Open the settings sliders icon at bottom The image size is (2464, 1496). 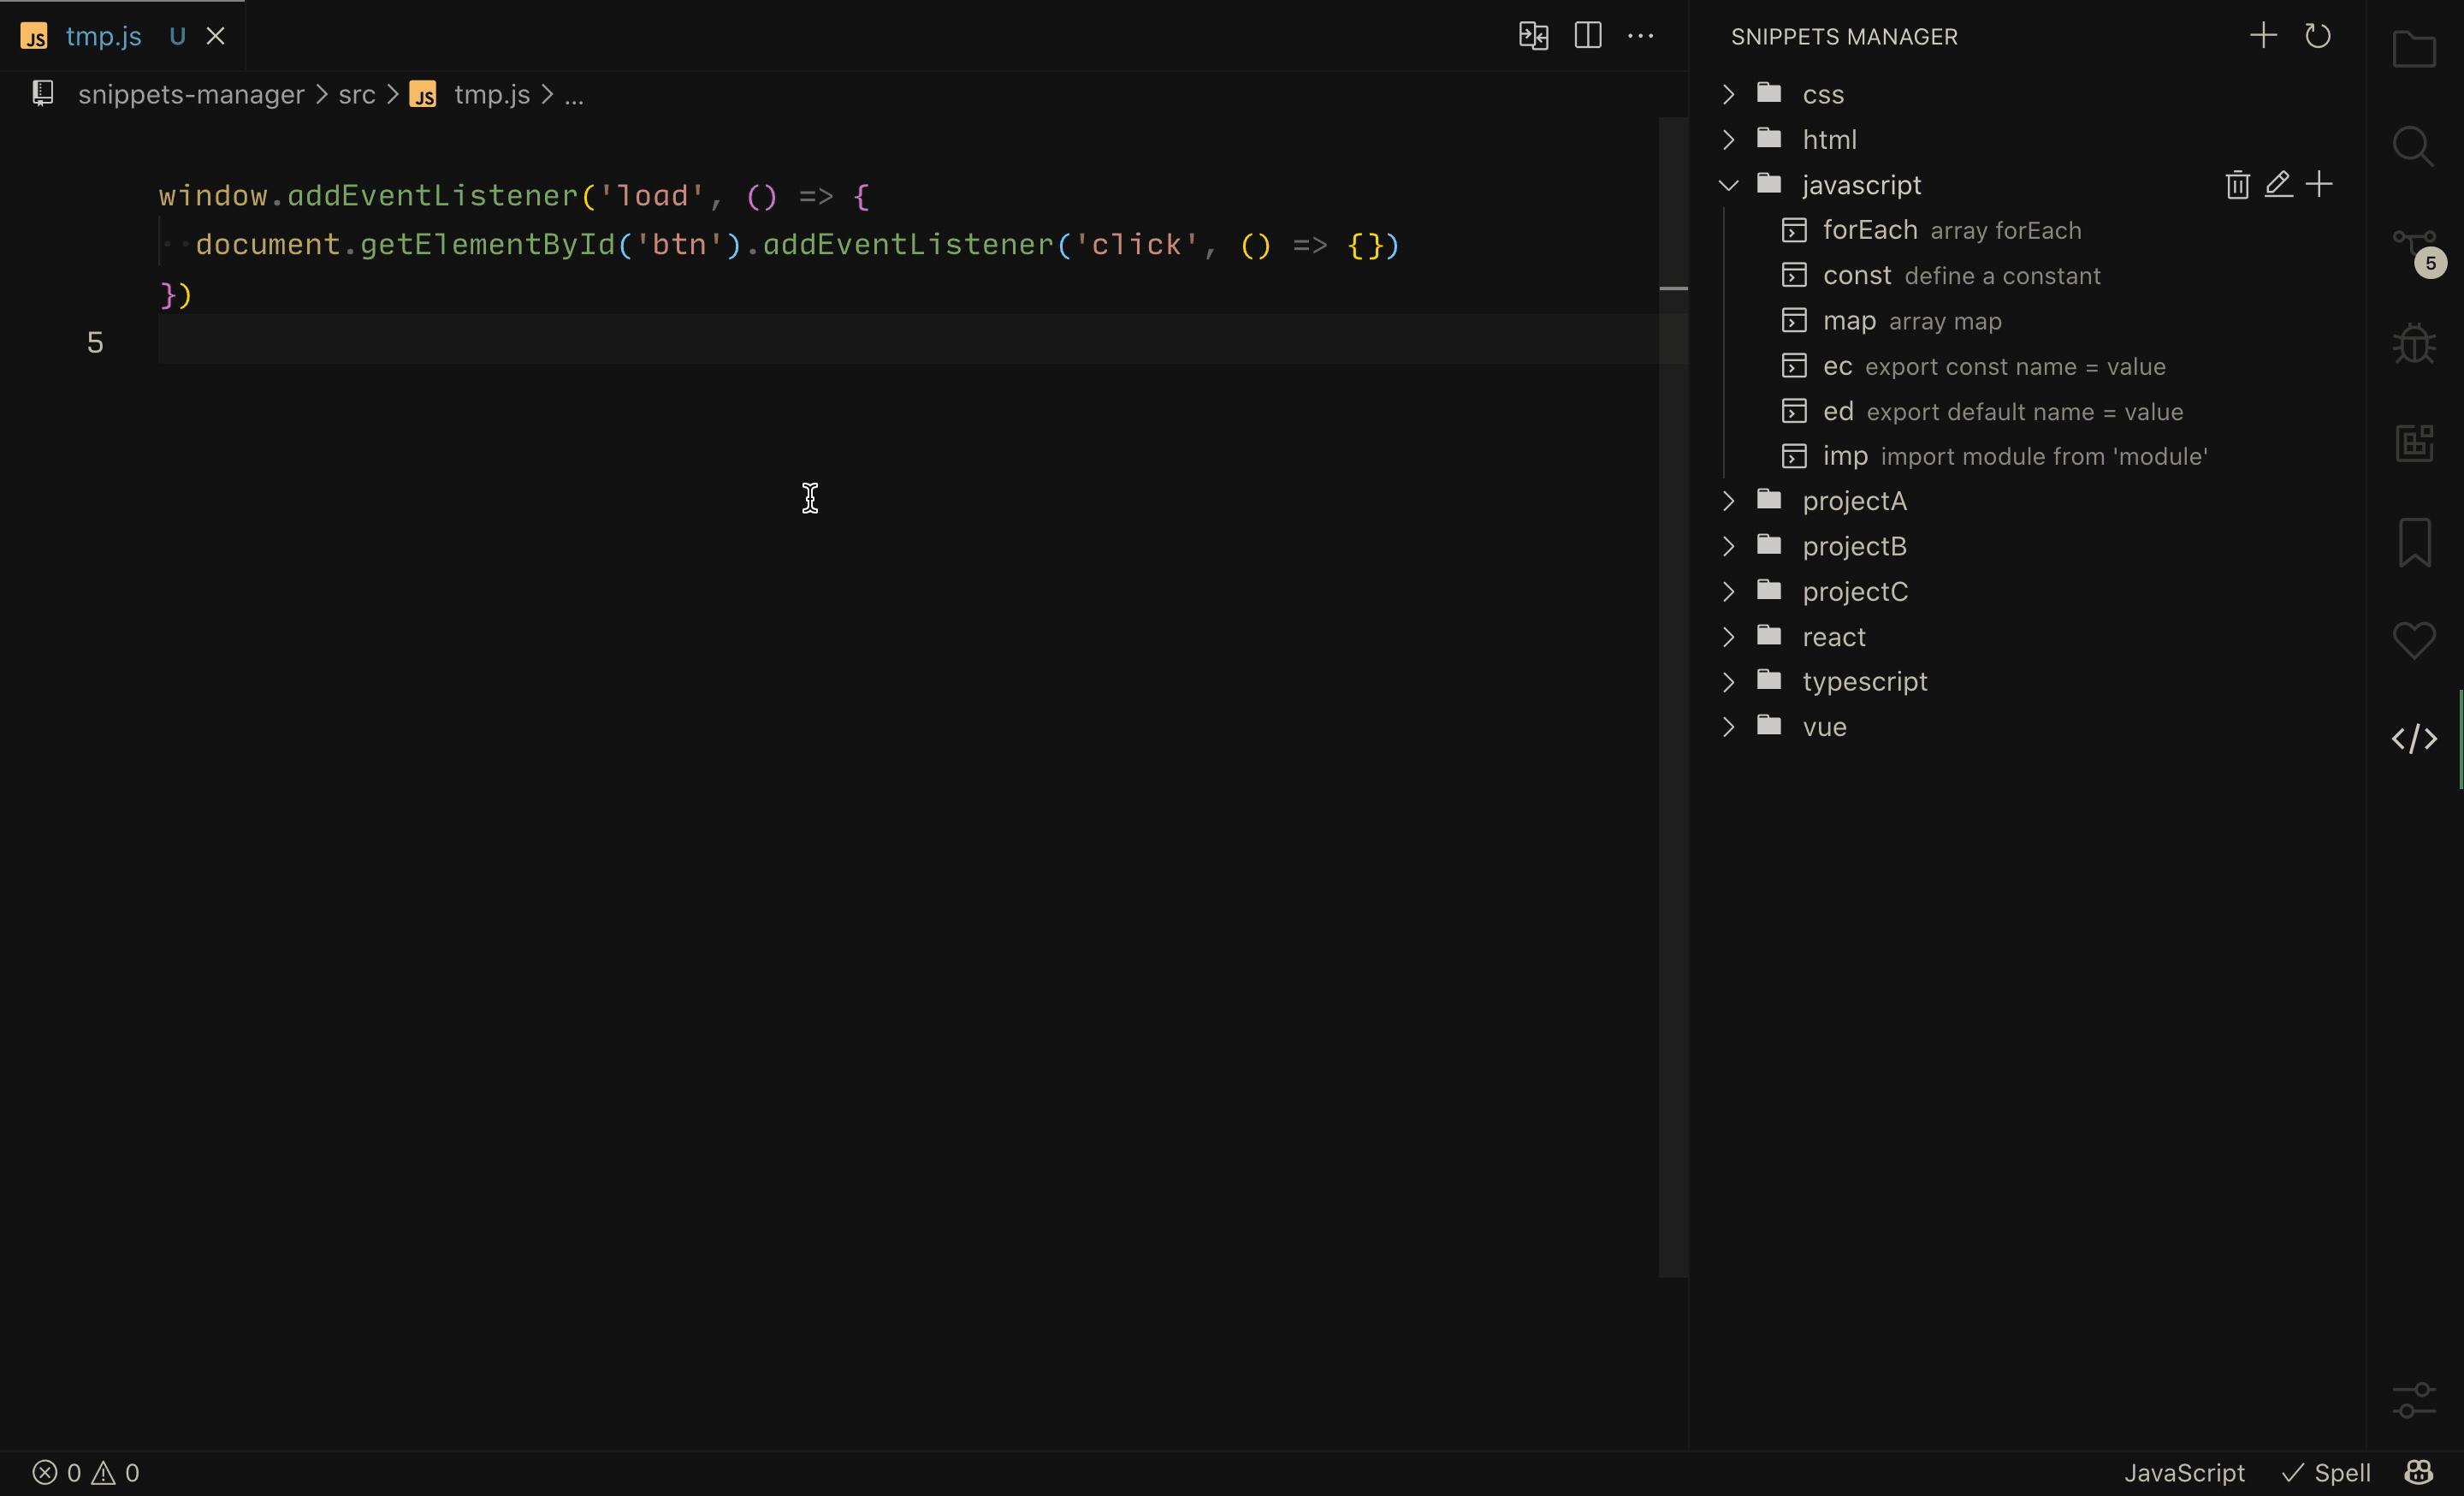click(x=2414, y=1400)
